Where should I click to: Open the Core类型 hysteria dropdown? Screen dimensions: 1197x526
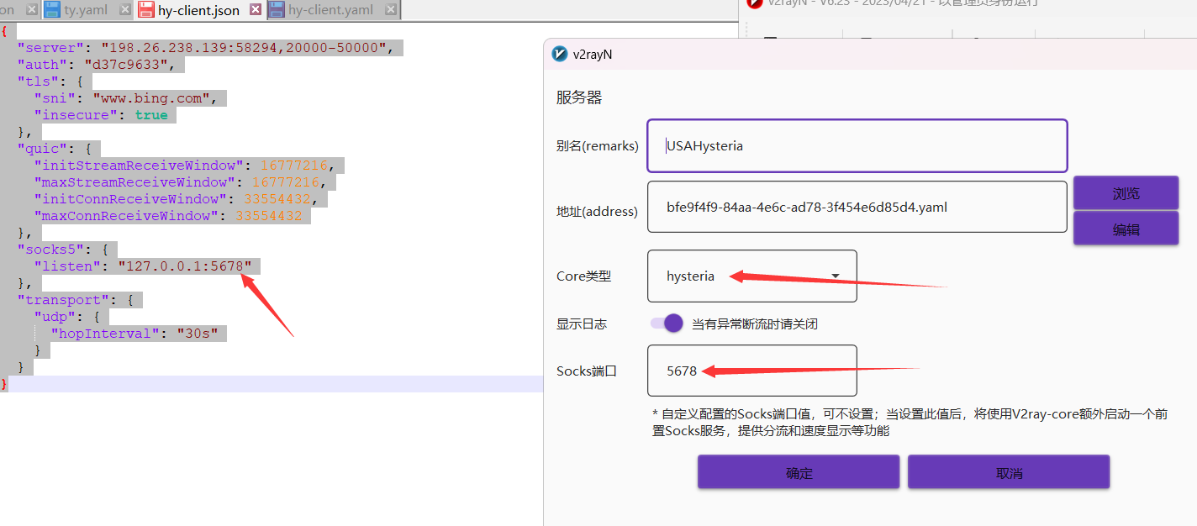click(752, 276)
